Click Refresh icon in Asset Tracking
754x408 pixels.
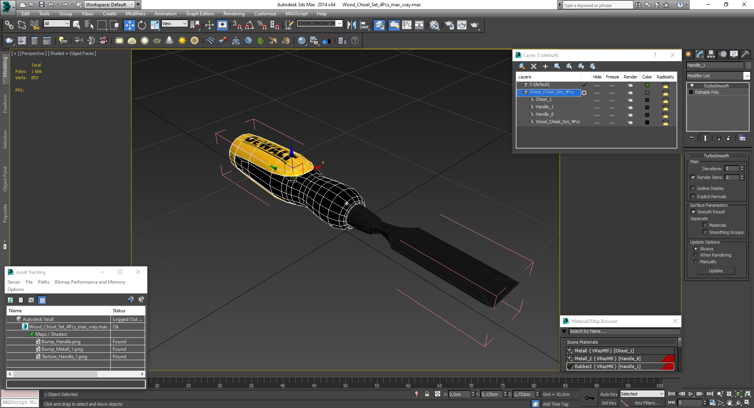tap(10, 300)
